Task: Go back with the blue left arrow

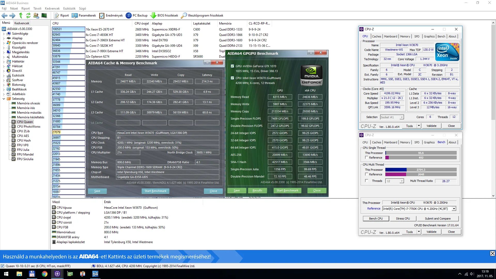Action: point(4,16)
